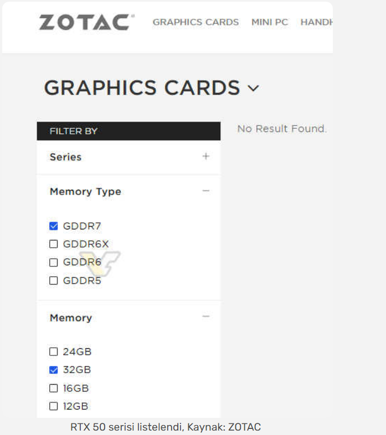Check the GDDR6X checkbox
The image size is (386, 435).
click(54, 244)
